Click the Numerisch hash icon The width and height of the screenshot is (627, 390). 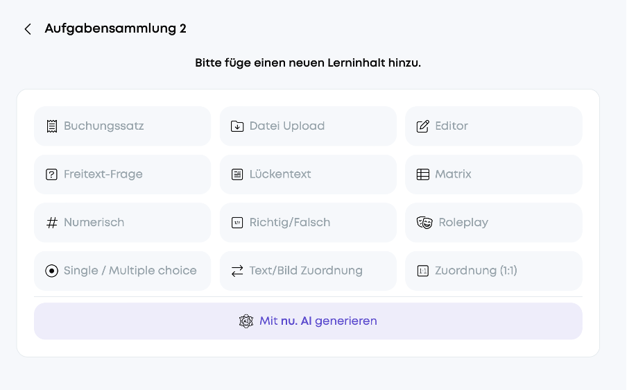tap(51, 222)
